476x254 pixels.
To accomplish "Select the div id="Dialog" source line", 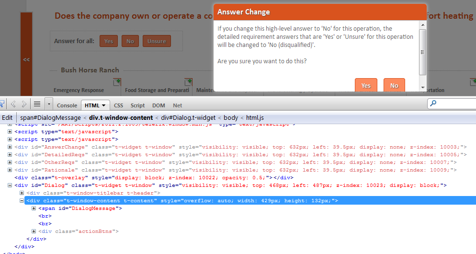I will pos(231,185).
